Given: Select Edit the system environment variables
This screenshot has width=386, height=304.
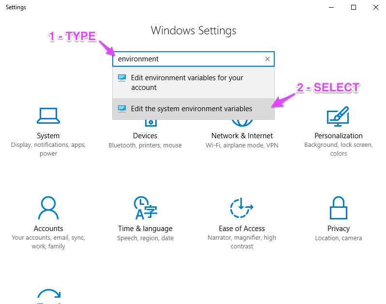Looking at the screenshot, I should (x=193, y=109).
